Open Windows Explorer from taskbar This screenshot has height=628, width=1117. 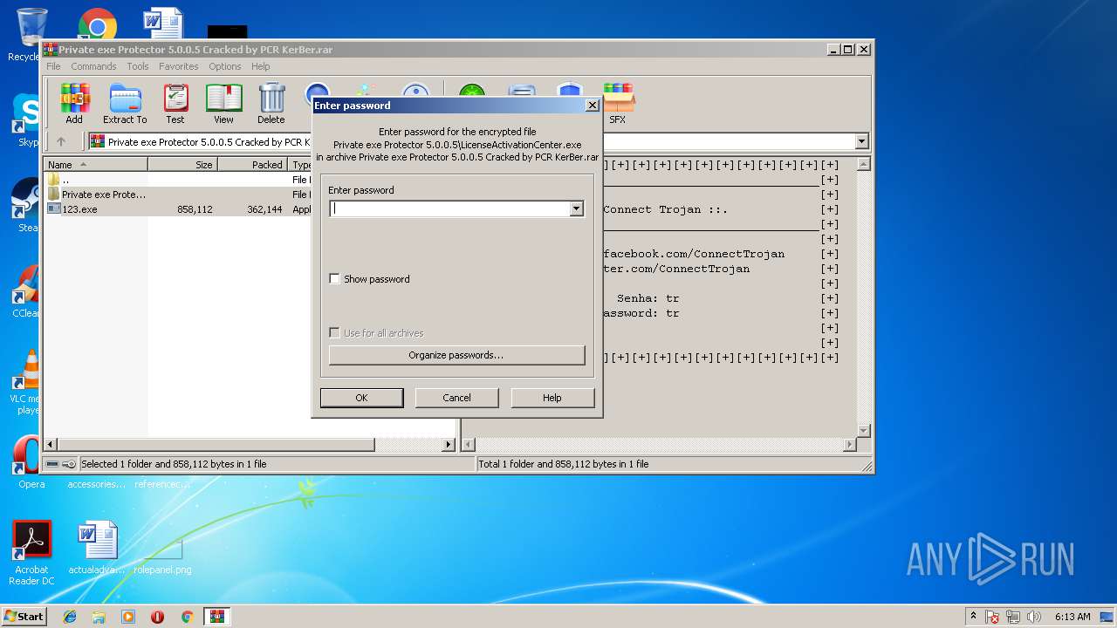point(99,617)
